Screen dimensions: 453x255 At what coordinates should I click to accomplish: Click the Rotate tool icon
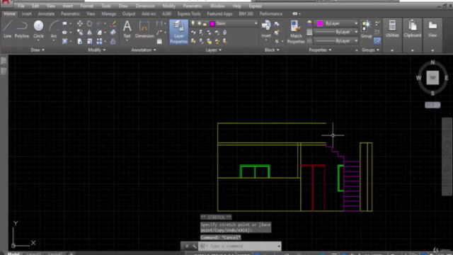tap(90, 23)
